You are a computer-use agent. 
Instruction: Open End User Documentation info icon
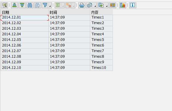(133, 5)
